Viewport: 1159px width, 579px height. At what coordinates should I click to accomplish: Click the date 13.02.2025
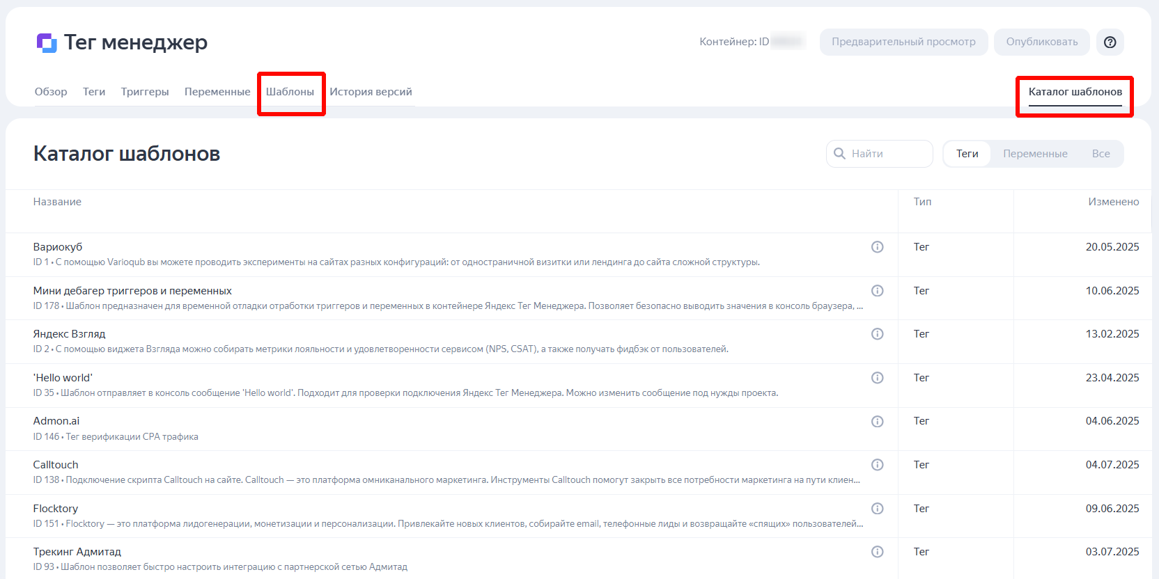tap(1112, 334)
